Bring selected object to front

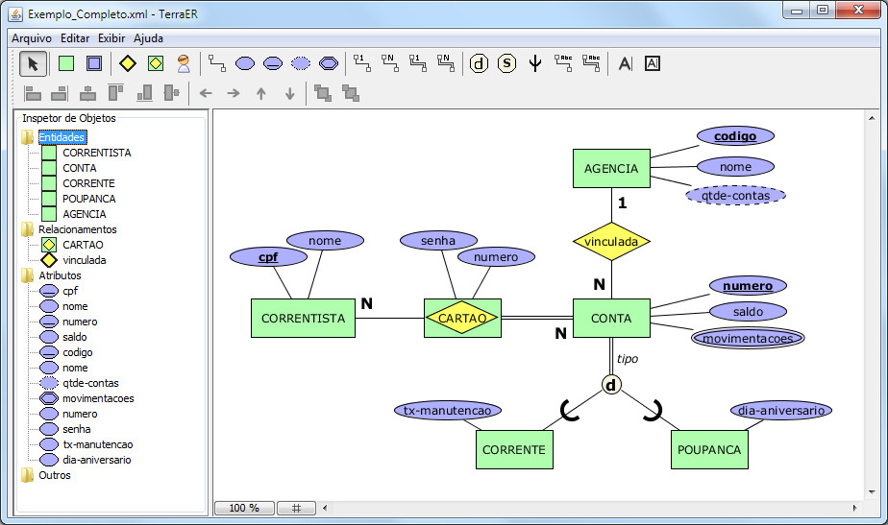coord(323,93)
